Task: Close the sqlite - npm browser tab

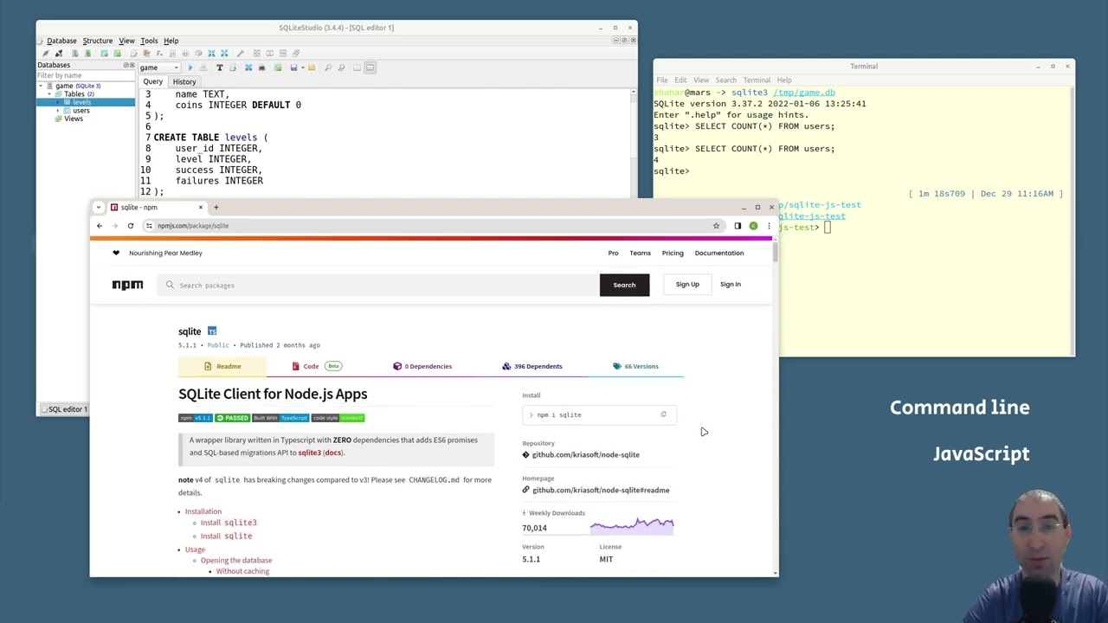Action: [201, 208]
